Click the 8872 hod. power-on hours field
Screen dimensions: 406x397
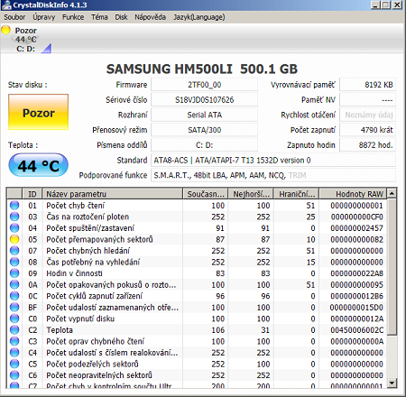[367, 145]
